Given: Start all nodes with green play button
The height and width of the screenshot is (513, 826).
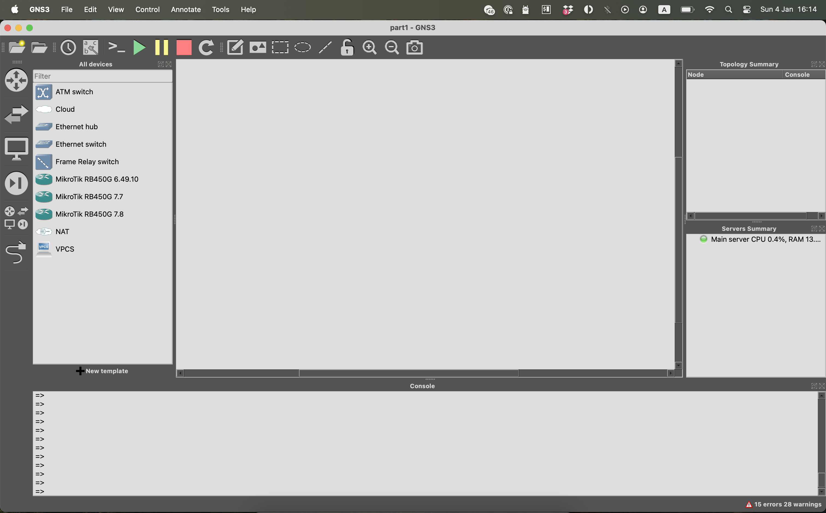Looking at the screenshot, I should 139,48.
